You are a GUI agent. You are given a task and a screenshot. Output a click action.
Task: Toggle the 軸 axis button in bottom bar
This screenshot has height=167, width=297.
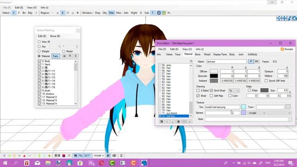tap(75, 156)
